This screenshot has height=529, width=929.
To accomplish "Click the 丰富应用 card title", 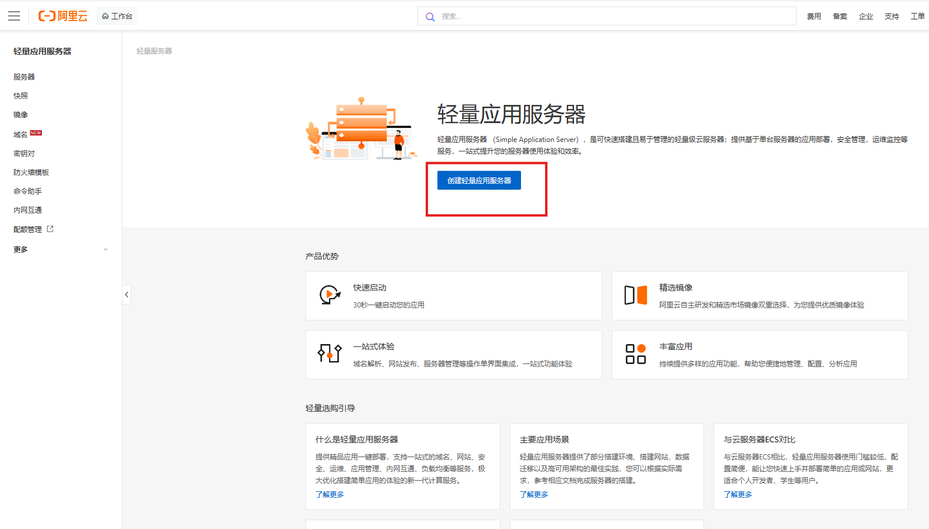I will tap(676, 346).
